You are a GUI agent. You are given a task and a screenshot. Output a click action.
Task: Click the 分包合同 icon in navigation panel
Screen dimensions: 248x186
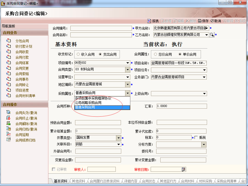pyautogui.click(x=9, y=41)
